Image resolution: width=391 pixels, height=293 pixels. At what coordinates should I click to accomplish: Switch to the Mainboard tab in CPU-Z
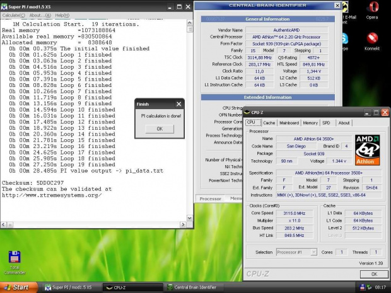coord(289,123)
